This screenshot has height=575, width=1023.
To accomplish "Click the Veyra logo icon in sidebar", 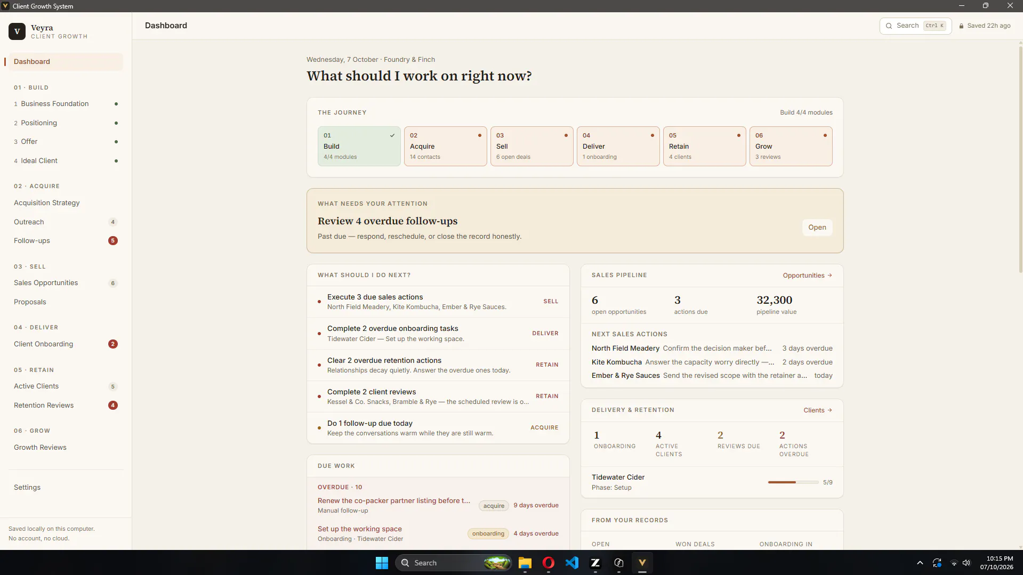I will point(17,31).
